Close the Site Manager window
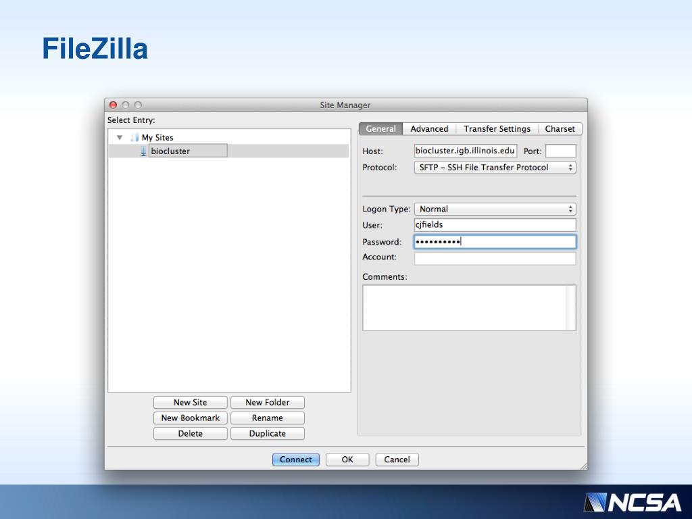Image resolution: width=692 pixels, height=519 pixels. [x=113, y=105]
